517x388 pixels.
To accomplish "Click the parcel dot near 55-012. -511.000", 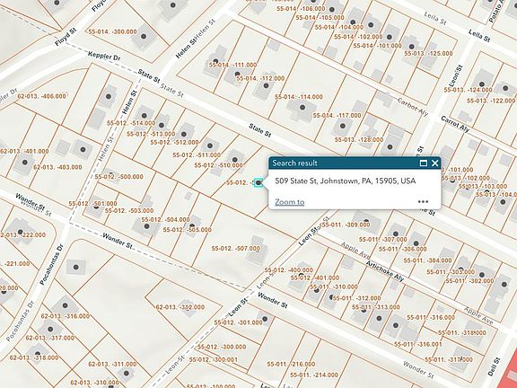I will pyautogui.click(x=210, y=145).
